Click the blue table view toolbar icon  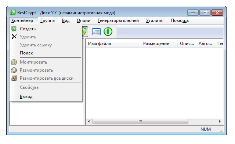(x=96, y=32)
